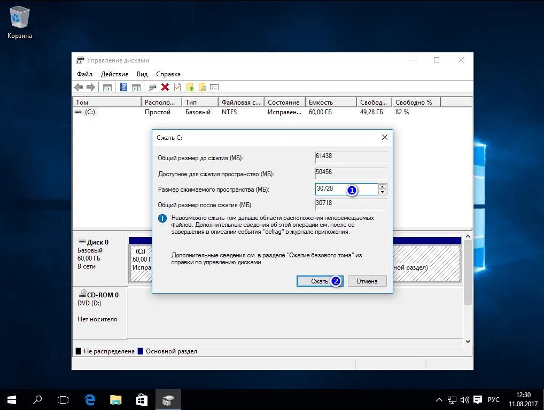The image size is (544, 410).
Task: Increase shrink size with spinner up arrow
Action: click(382, 186)
